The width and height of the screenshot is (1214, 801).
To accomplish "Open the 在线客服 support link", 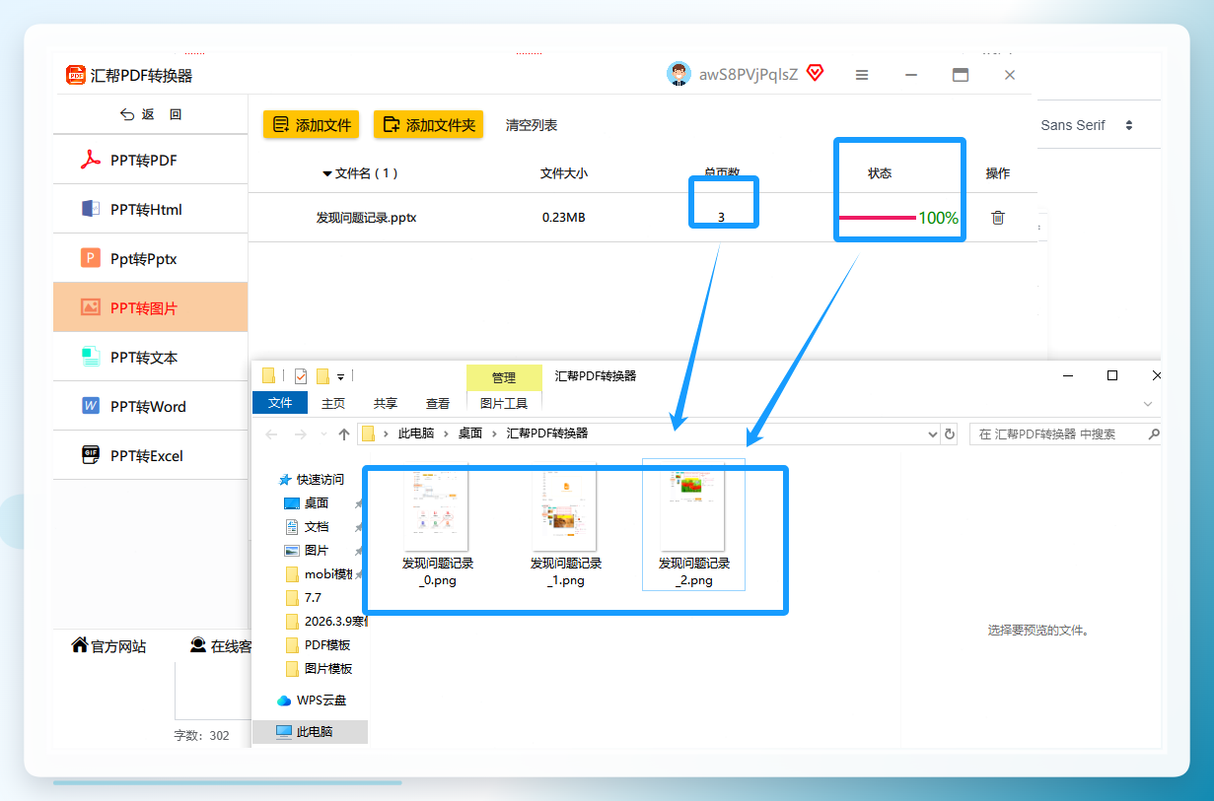I will pyautogui.click(x=221, y=646).
